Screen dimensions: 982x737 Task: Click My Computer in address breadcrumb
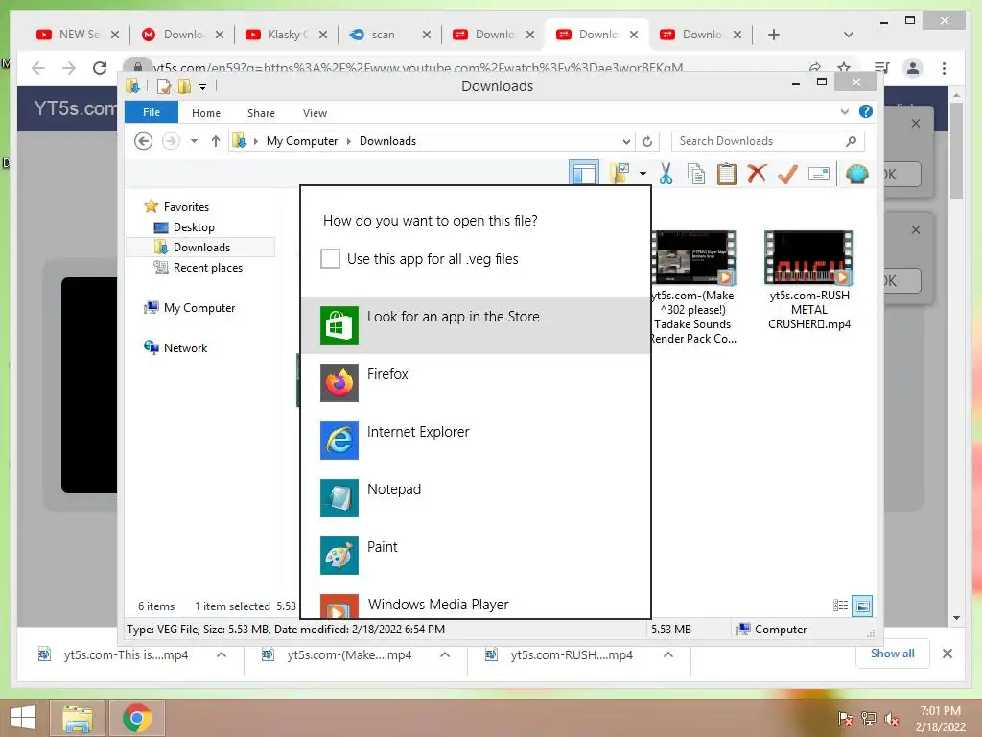(302, 141)
